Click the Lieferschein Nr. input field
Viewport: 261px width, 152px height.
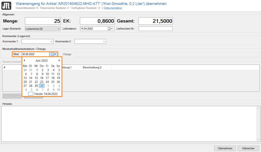click(155, 29)
